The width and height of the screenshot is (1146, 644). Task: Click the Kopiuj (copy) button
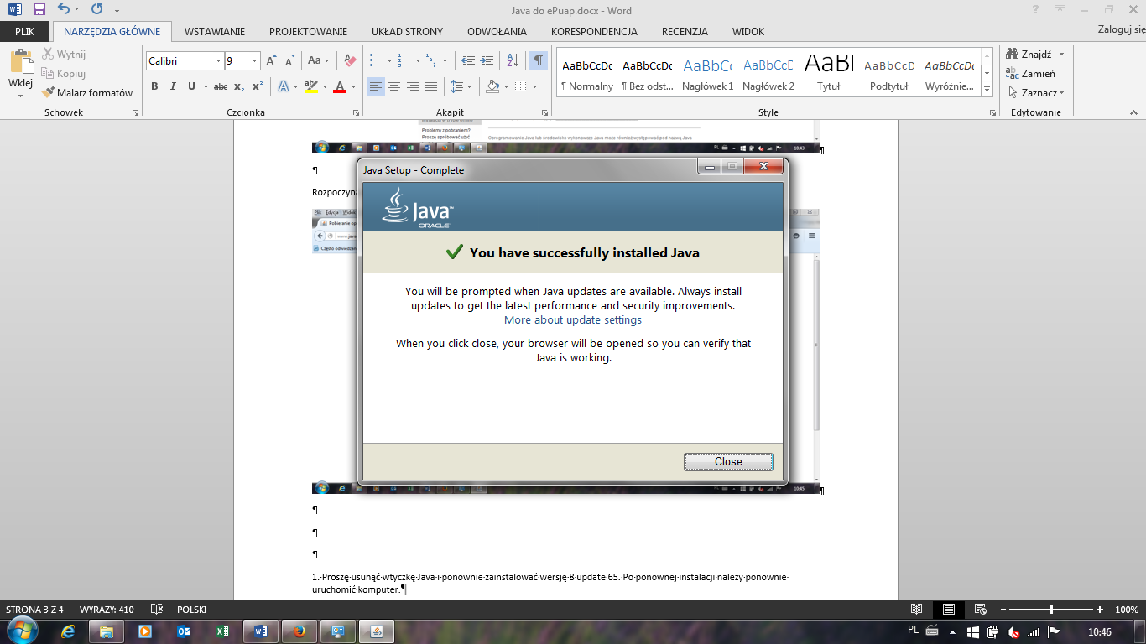[x=64, y=74]
